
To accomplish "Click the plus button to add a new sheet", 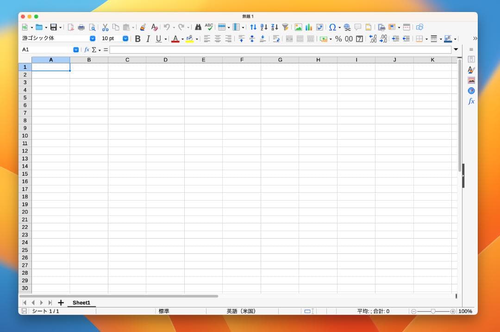I will pyautogui.click(x=61, y=302).
